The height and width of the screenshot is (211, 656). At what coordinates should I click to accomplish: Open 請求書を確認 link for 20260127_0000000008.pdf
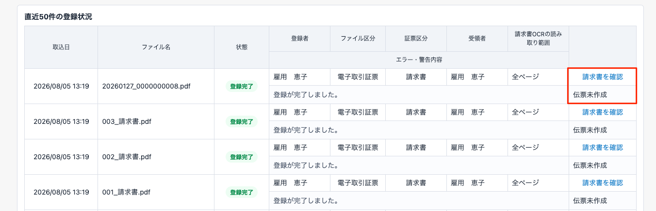click(x=603, y=76)
